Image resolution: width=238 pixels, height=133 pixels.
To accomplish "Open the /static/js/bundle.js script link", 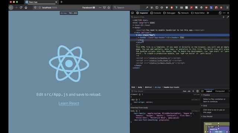I will [x=160, y=58].
